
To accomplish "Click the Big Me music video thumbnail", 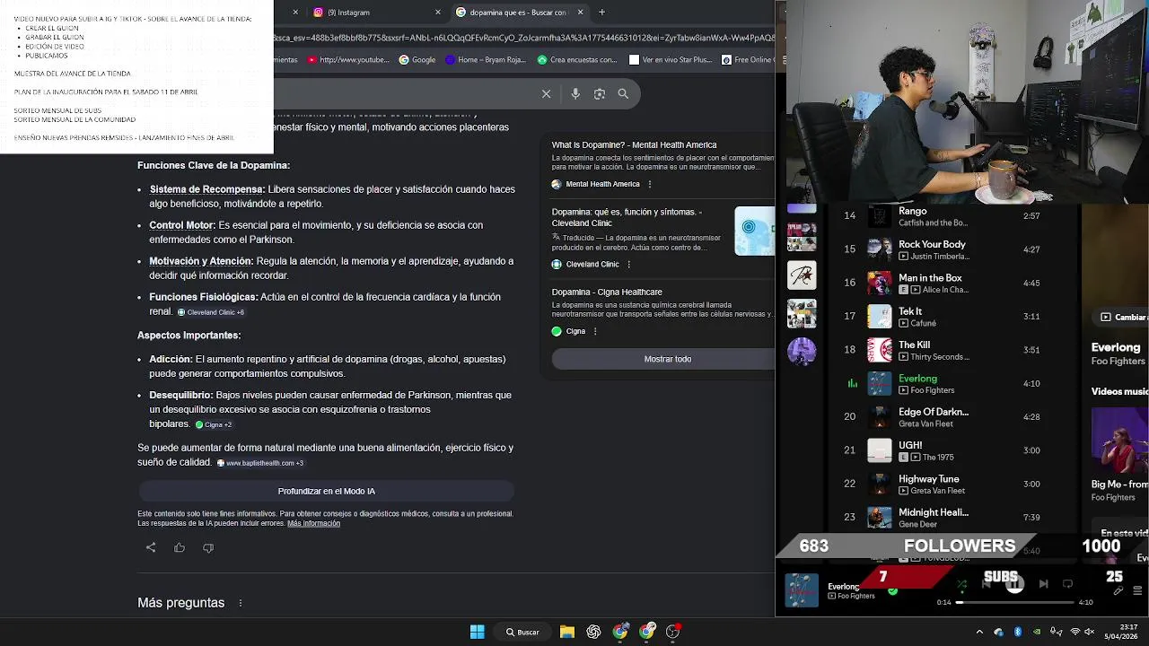I will (x=1119, y=440).
